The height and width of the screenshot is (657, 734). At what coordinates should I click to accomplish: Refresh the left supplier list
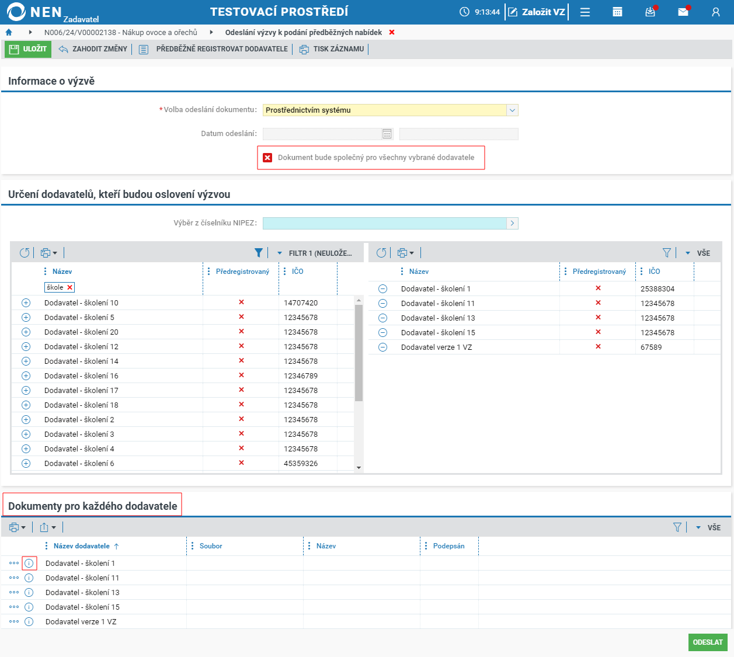tap(25, 253)
